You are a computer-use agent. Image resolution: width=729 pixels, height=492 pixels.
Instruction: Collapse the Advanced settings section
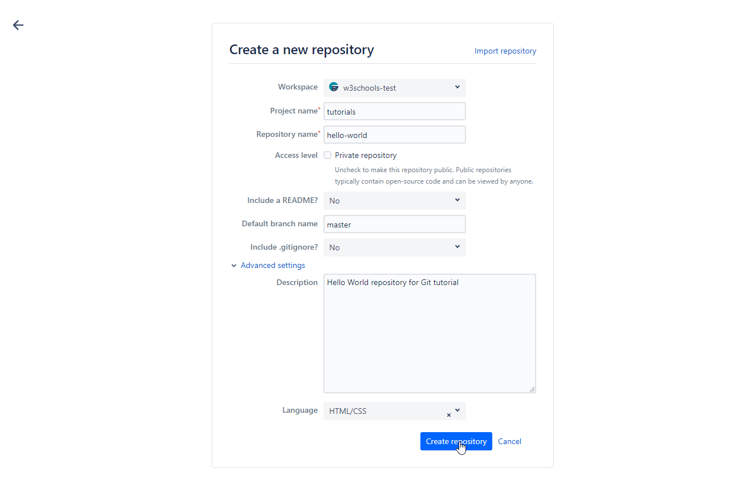268,265
